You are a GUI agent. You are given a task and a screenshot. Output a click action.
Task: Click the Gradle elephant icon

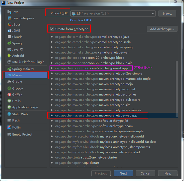(9, 81)
